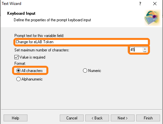The height and width of the screenshot is (124, 163).
Task: Click the 'Prompt text for this variable field' label
Action: 39,36
